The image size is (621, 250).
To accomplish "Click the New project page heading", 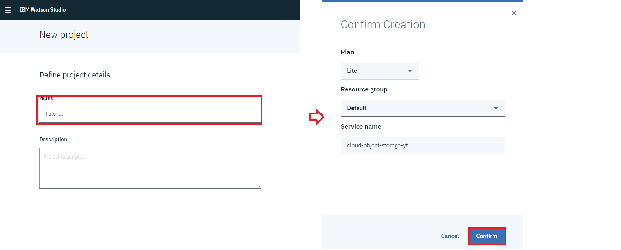I will point(64,35).
